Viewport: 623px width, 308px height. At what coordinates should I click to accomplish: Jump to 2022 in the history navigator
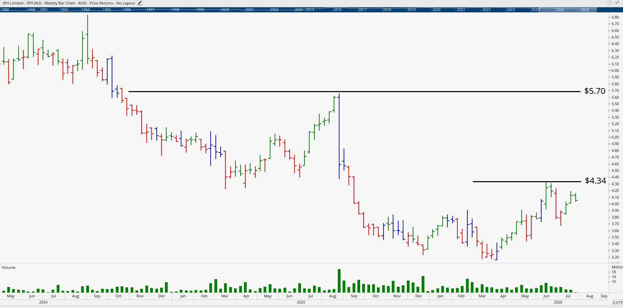486,10
